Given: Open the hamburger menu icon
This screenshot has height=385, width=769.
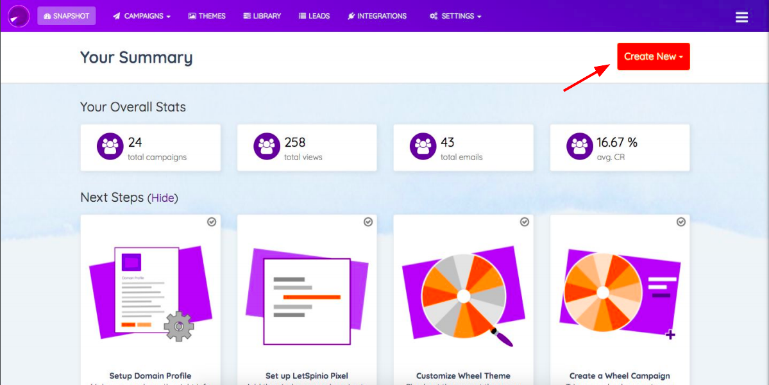Looking at the screenshot, I should click(741, 17).
